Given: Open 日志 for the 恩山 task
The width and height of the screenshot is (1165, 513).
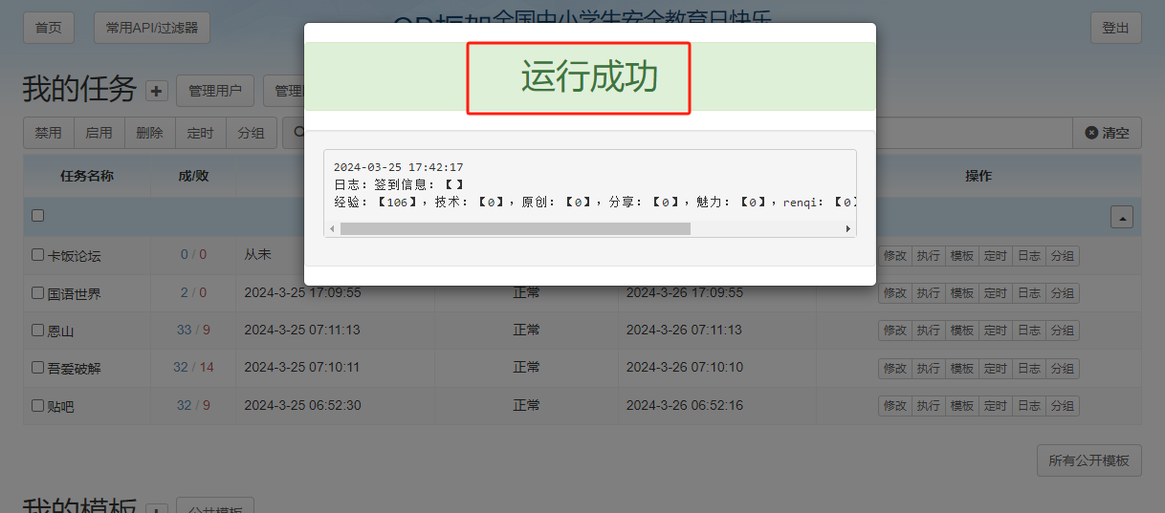Looking at the screenshot, I should (x=1028, y=331).
